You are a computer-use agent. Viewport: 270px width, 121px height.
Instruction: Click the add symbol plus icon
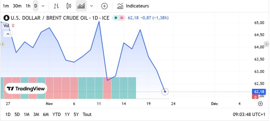tap(104, 6)
